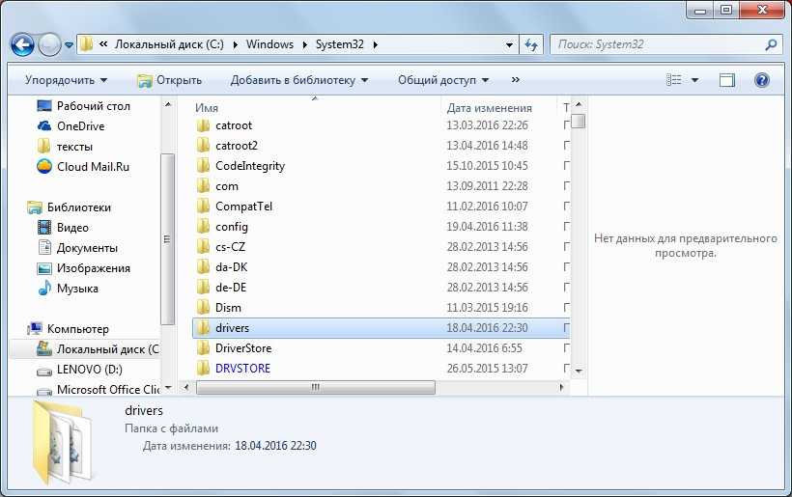
Task: Click the Открыть toolbar button
Action: (x=169, y=80)
